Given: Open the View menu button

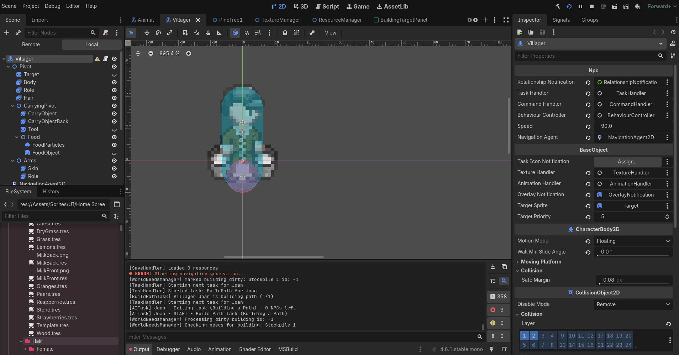Looking at the screenshot, I should (330, 33).
